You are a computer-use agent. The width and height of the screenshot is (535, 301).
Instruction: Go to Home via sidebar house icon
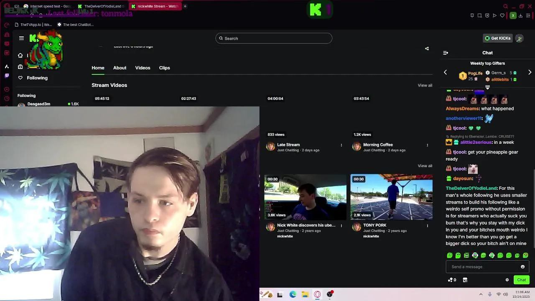[20, 56]
